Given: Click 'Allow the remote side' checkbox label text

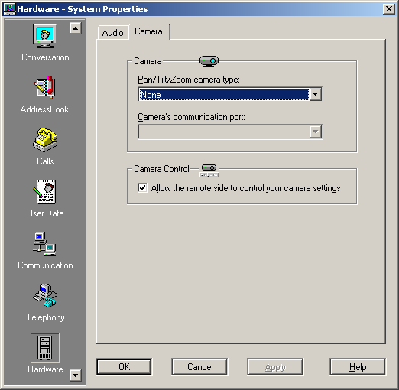Looking at the screenshot, I should tap(245, 188).
